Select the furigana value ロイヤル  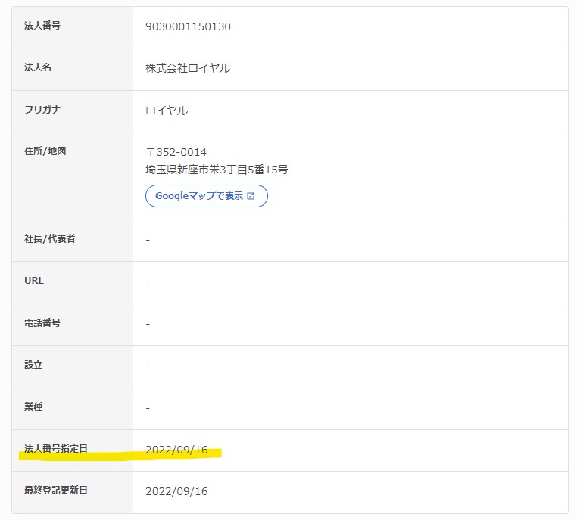click(167, 111)
